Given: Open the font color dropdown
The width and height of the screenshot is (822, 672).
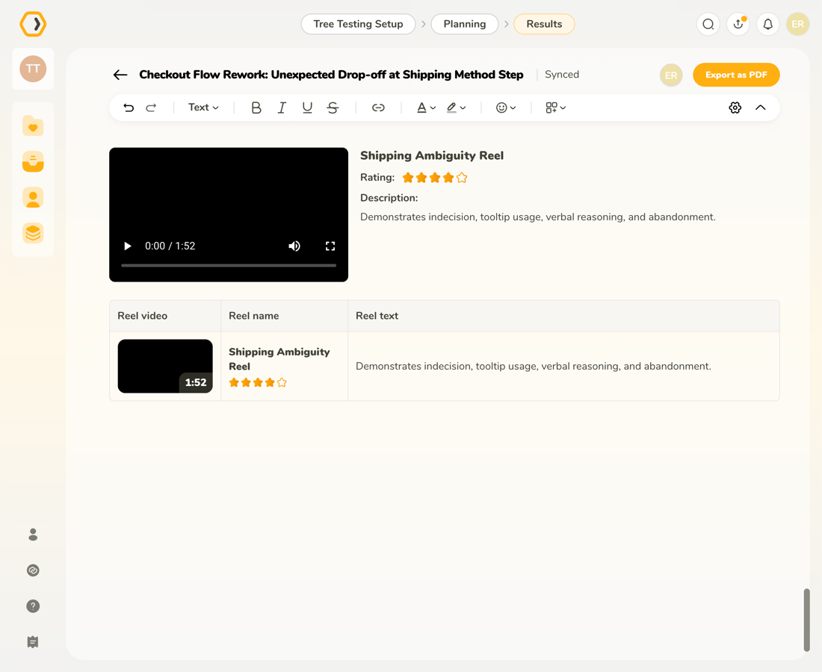Looking at the screenshot, I should (x=426, y=108).
